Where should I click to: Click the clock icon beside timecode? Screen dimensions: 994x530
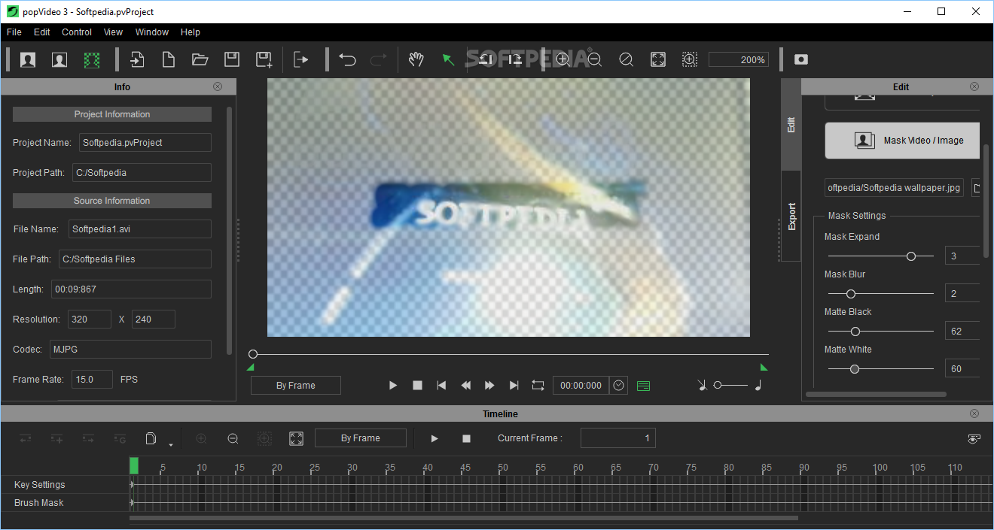619,386
